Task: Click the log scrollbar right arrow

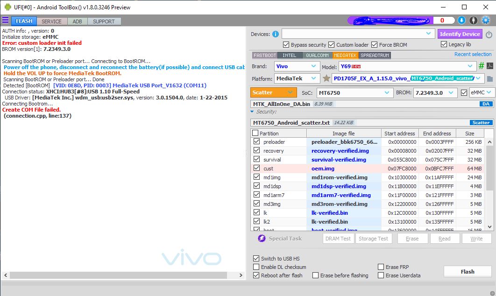Action: (241, 275)
